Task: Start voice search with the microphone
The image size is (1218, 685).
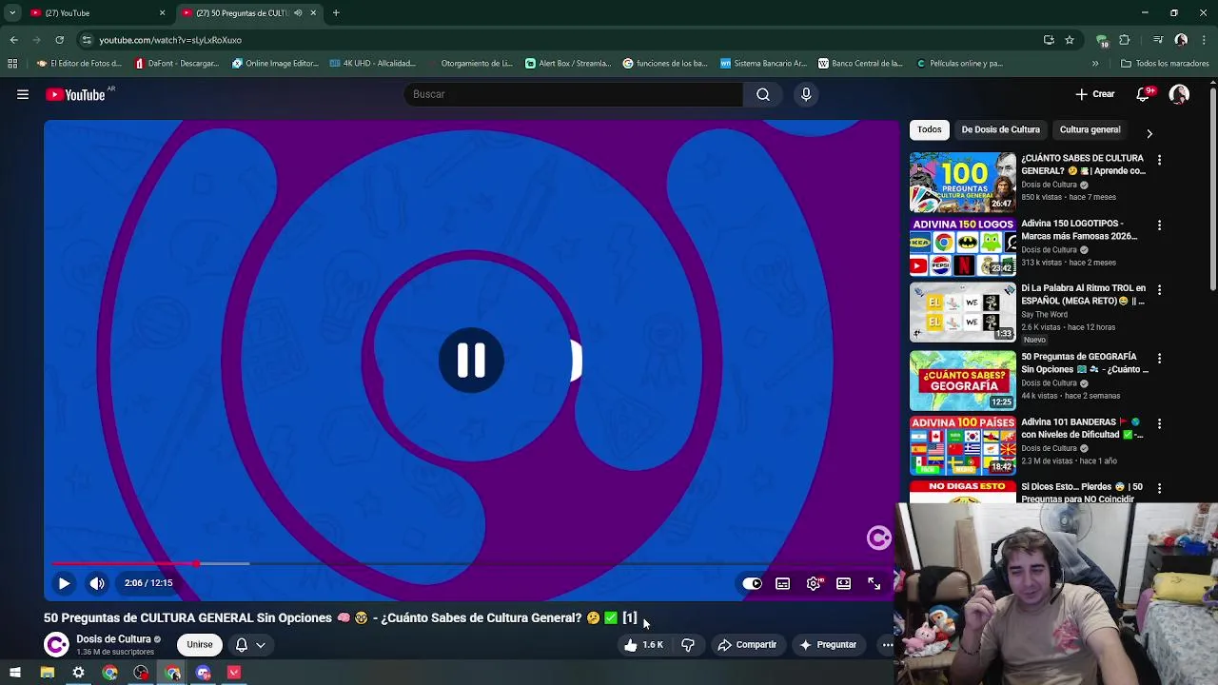Action: 806,94
